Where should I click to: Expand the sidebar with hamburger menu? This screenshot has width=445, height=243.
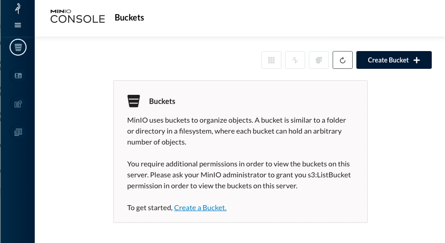tap(18, 25)
